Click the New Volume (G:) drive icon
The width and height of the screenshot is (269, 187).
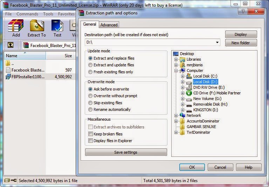click(x=189, y=99)
